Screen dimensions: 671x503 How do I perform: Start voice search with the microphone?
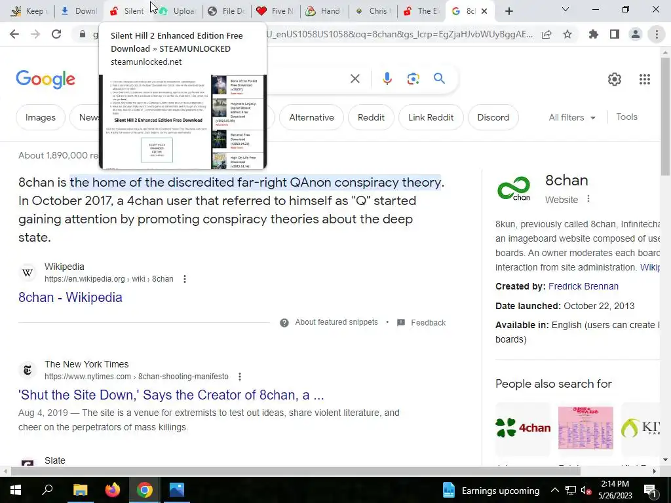387,79
